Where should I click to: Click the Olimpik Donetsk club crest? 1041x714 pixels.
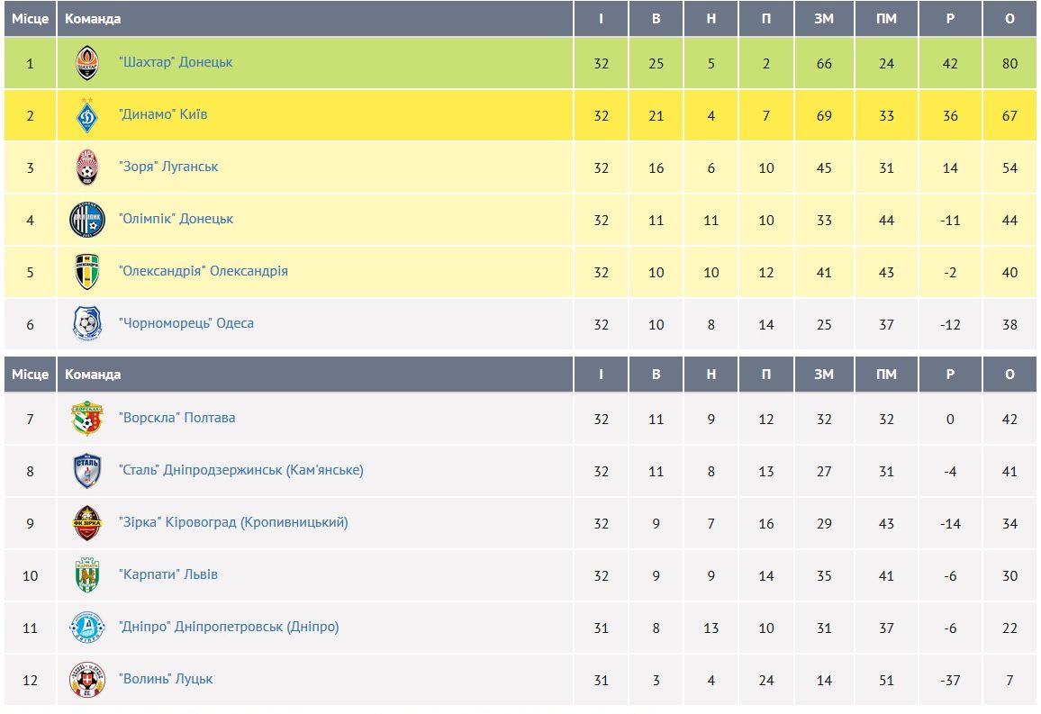tap(87, 220)
